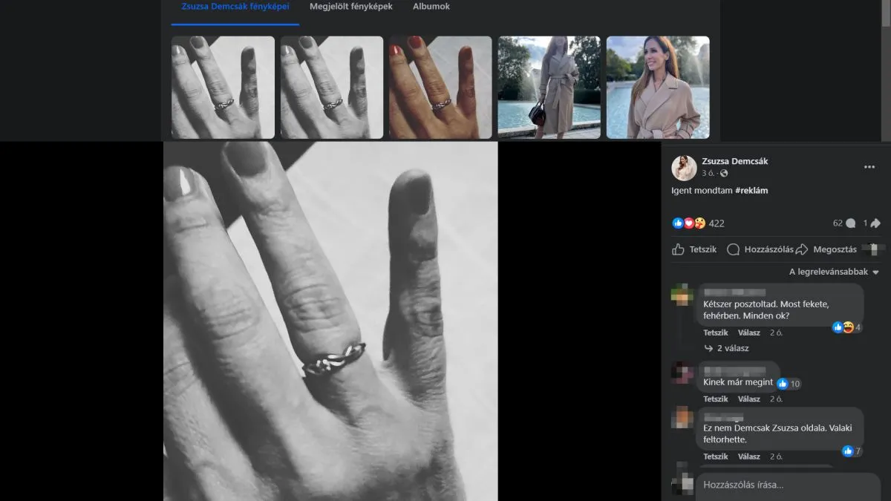This screenshot has width=891, height=501.
Task: Click the Ez nem Demcsak commenter avatar
Action: pyautogui.click(x=682, y=418)
